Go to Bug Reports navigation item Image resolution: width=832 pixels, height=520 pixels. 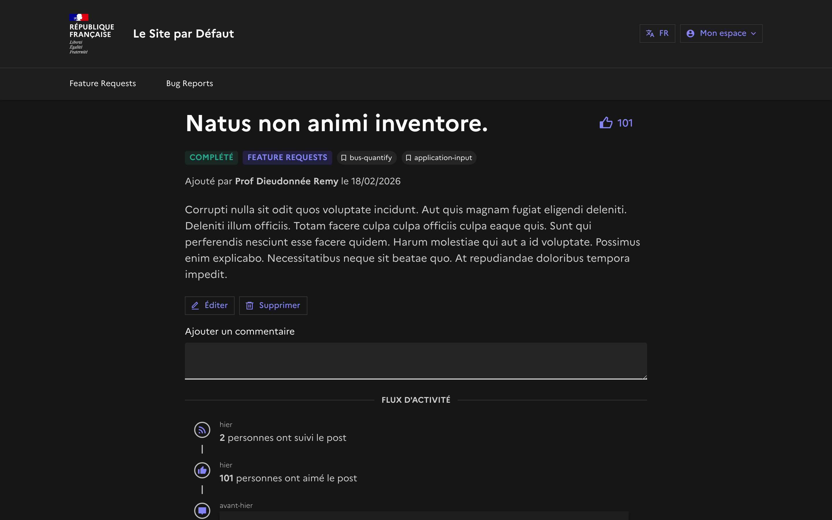point(190,83)
